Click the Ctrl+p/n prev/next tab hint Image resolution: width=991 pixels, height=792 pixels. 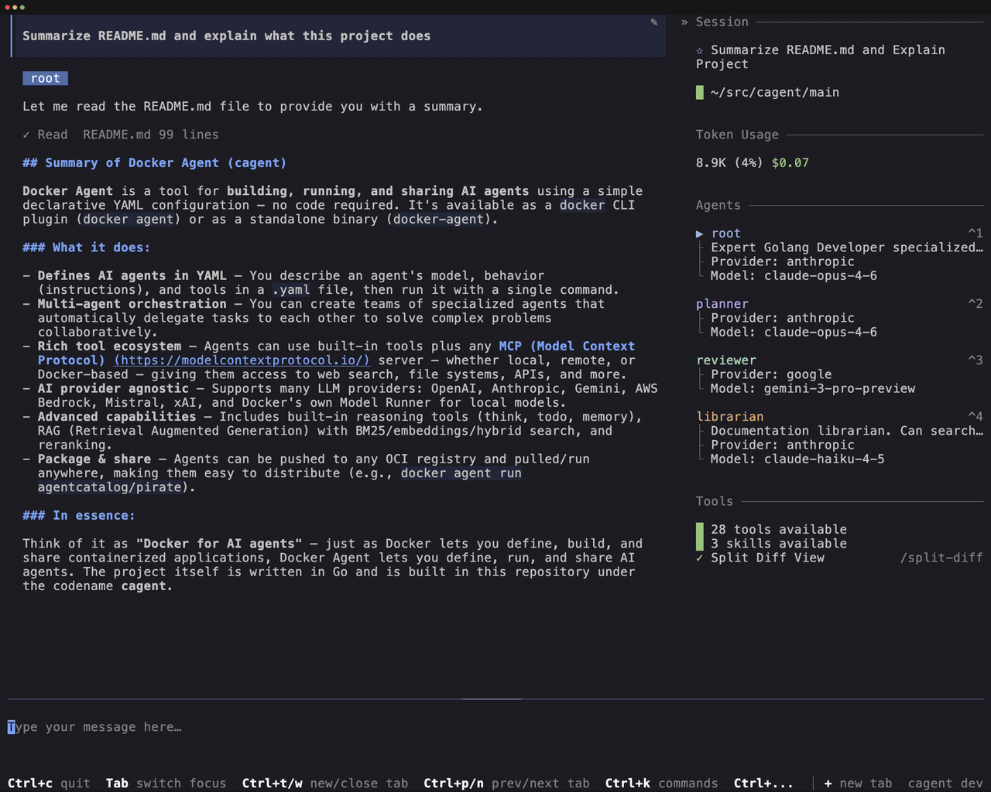coord(507,783)
